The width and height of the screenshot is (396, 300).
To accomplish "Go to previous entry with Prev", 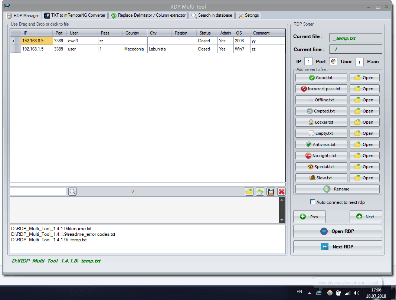I will pos(310,216).
